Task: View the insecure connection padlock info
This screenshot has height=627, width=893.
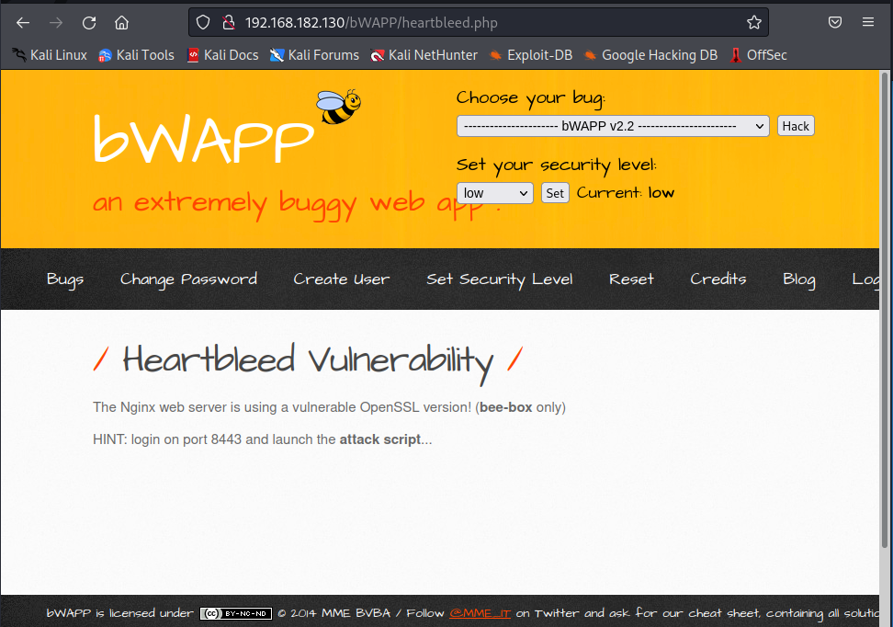Action: tap(229, 23)
